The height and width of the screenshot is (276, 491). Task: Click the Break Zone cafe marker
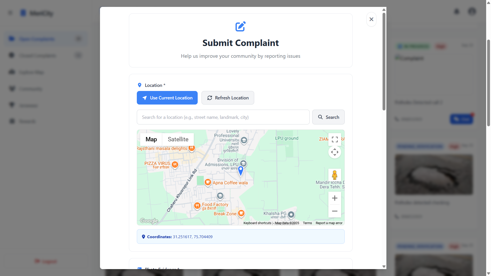[241, 213]
